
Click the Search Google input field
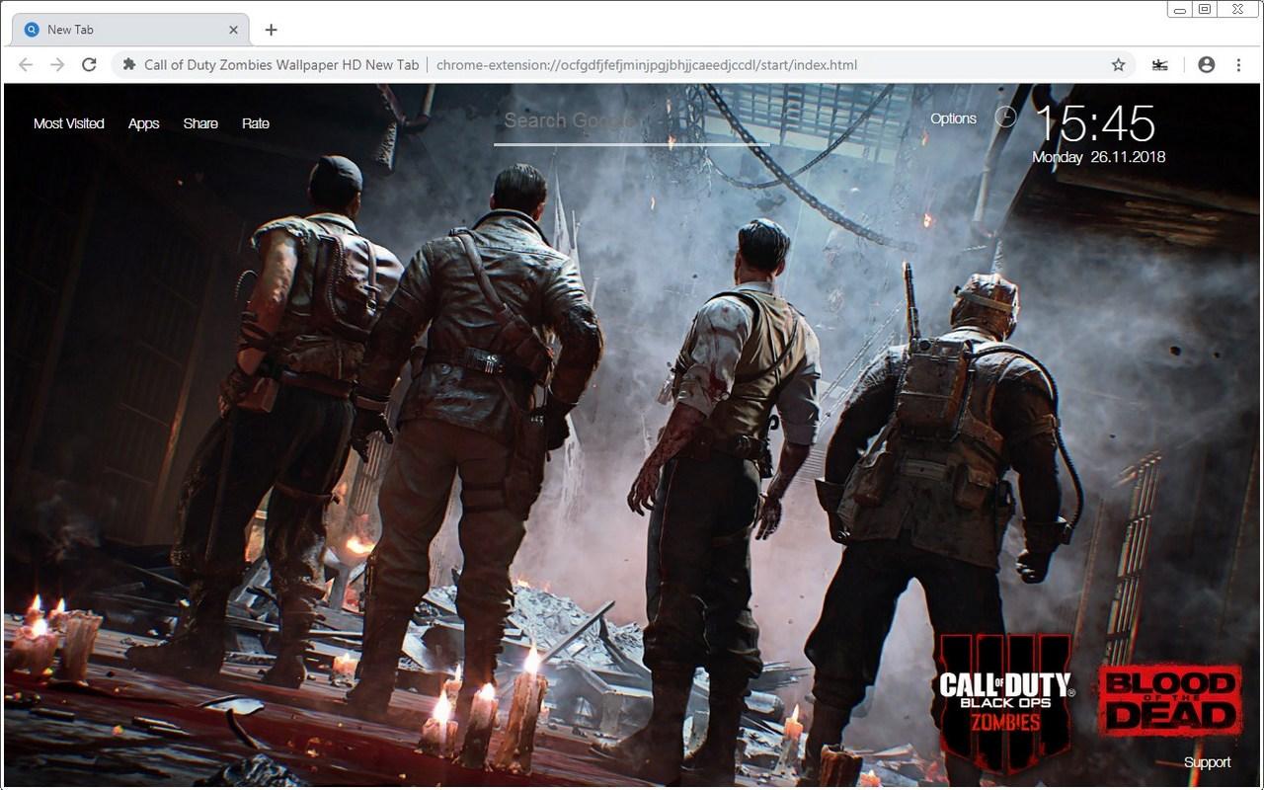pyautogui.click(x=632, y=122)
